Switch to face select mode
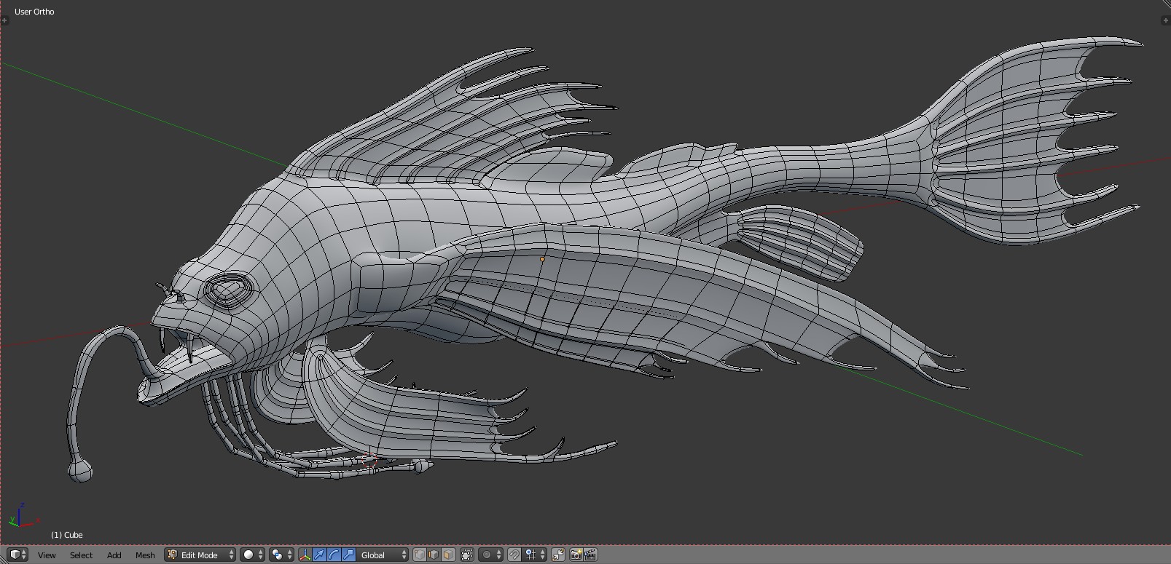The width and height of the screenshot is (1171, 564). [448, 555]
